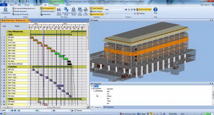
Task: Click the Undo arrow in quick access toolbar
Action: tap(8, 2)
